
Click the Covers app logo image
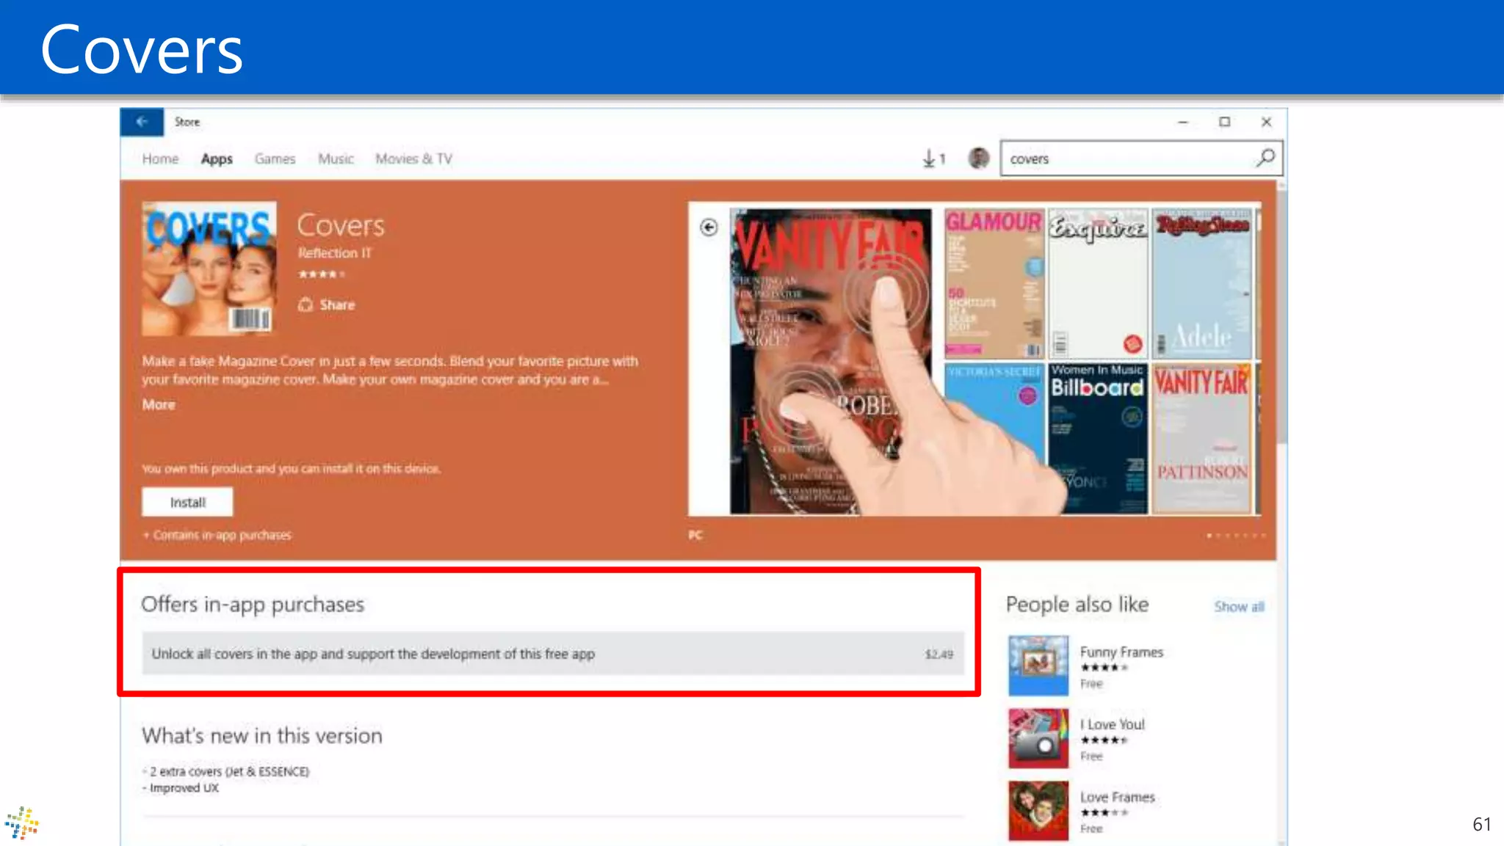(x=209, y=269)
